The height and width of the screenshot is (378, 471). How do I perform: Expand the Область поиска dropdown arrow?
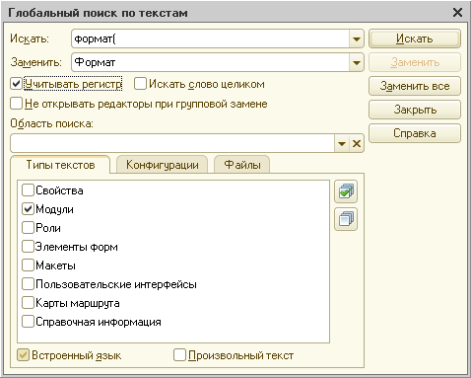342,143
